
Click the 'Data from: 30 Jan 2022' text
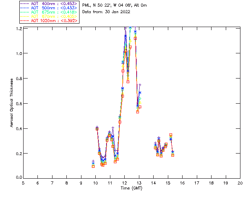click(106, 12)
